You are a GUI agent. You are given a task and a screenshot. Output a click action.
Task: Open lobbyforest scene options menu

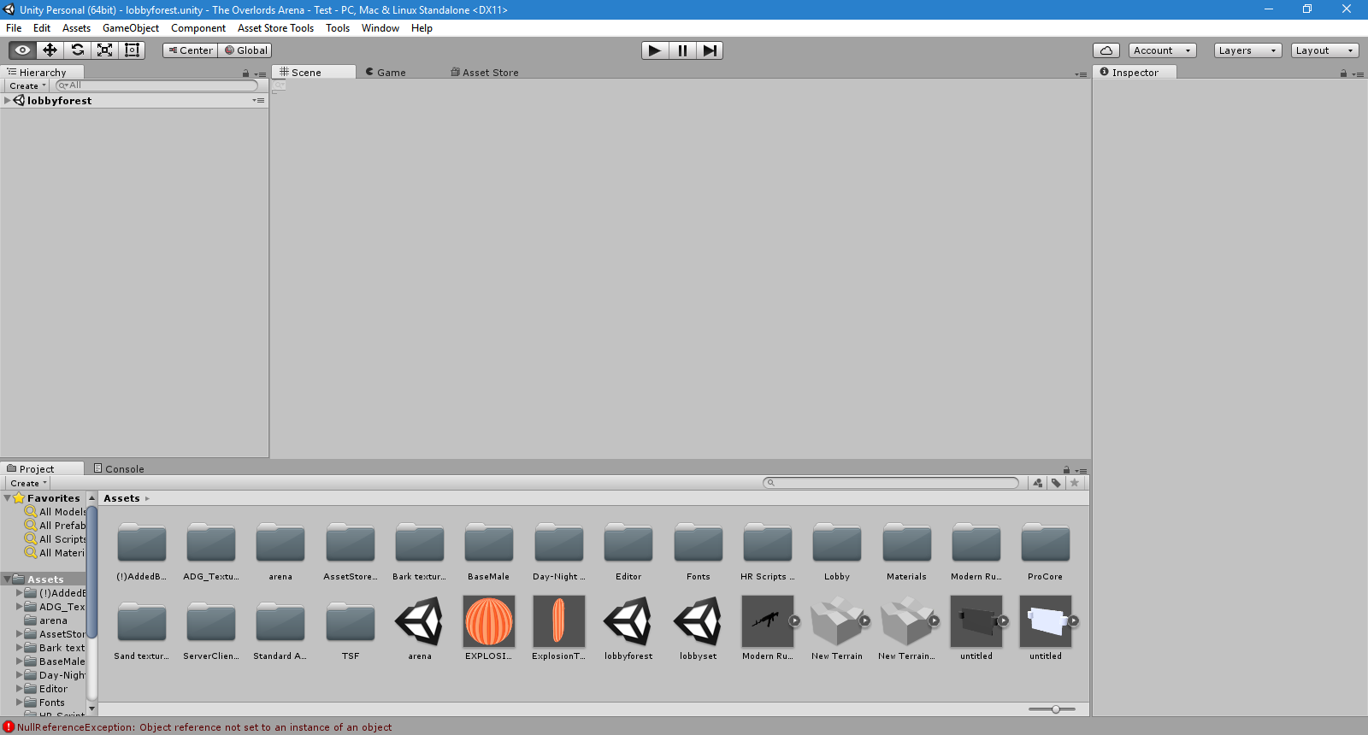(258, 101)
